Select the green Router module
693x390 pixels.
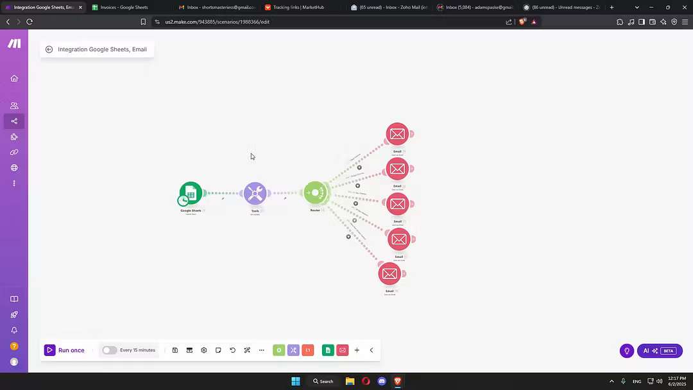coord(315,192)
